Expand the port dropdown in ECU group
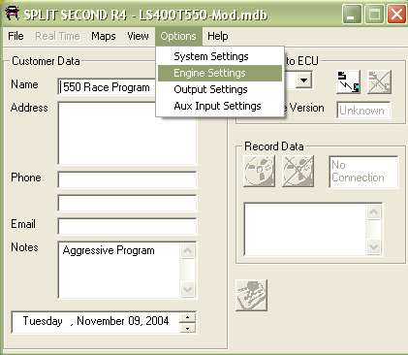408x355 pixels. click(x=303, y=80)
